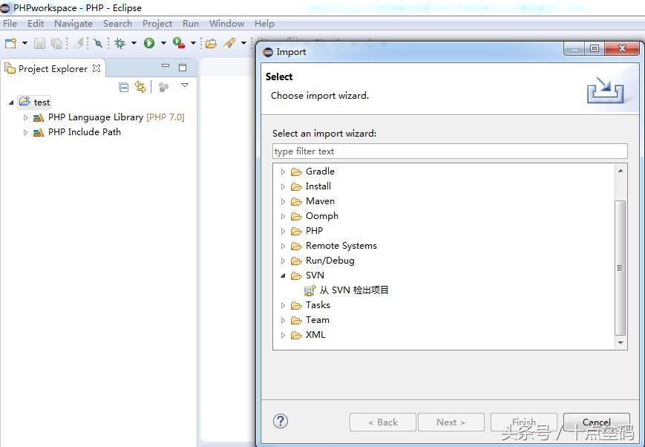The width and height of the screenshot is (645, 447).
Task: Click the Save All toolbar icon
Action: pyautogui.click(x=57, y=43)
